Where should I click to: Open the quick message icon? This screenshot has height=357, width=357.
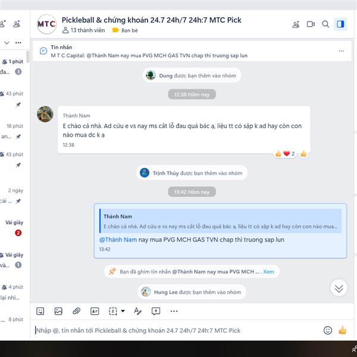[x=156, y=311]
